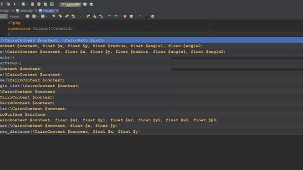This screenshot has height=170, width=303.
Task: Click the Previous Bookmark icon
Action: [x=88, y=17]
